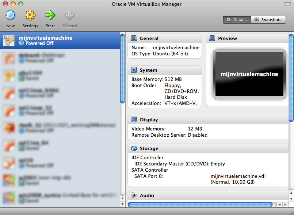The image size is (294, 215).
Task: Click the details pane scroll-up arrow
Action: click(291, 193)
